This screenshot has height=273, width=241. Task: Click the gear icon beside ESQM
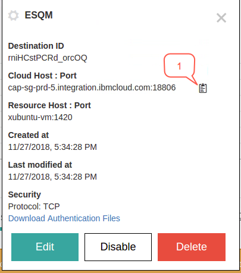point(14,15)
